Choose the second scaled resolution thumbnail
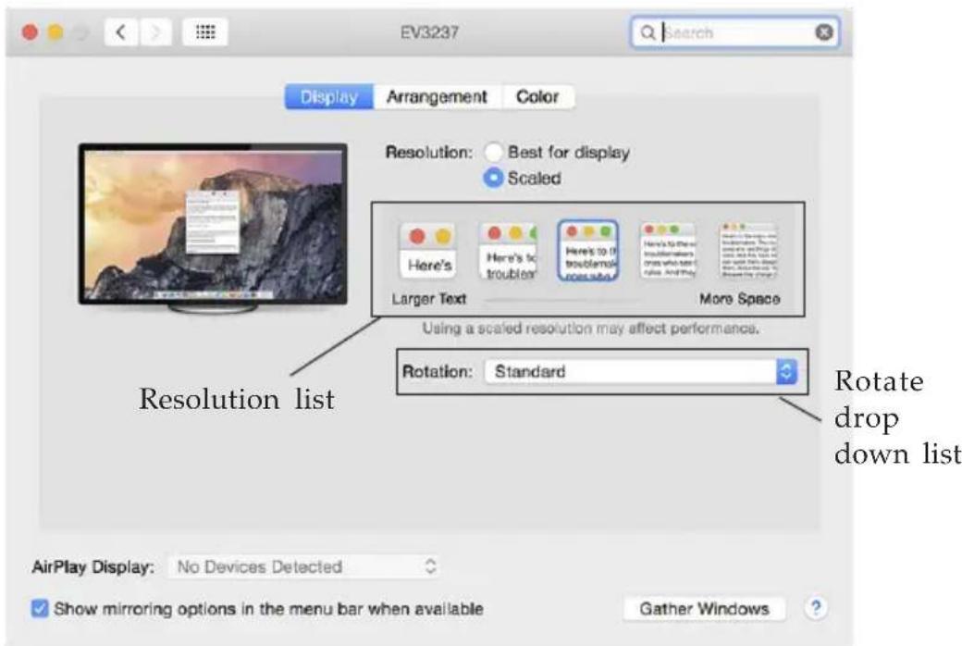This screenshot has width=962, height=646. click(509, 251)
